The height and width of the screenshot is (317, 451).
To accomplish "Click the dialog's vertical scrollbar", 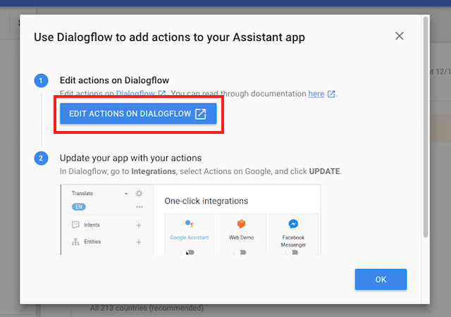I will click(x=426, y=127).
